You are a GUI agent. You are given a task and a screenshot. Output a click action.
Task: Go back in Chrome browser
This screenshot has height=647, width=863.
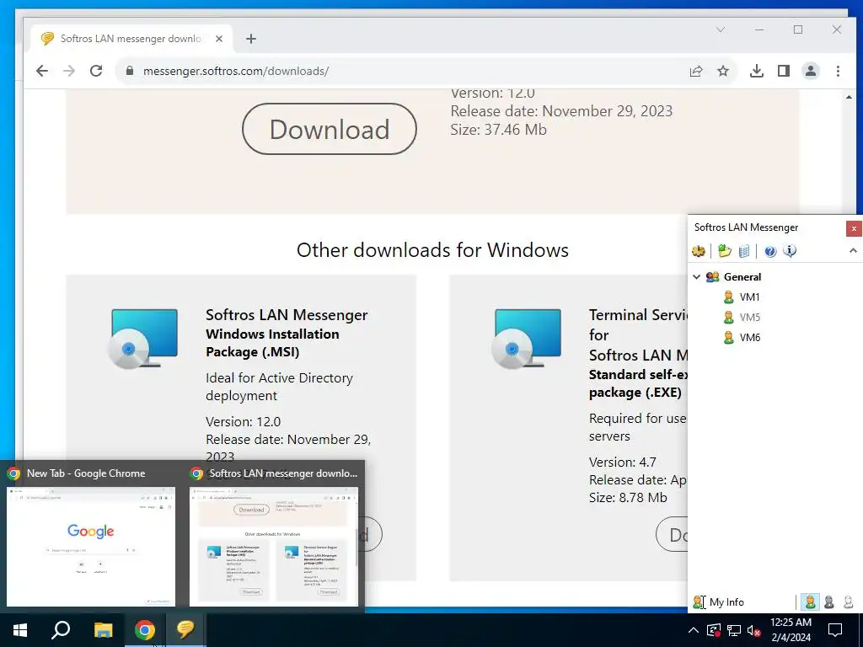(x=42, y=71)
